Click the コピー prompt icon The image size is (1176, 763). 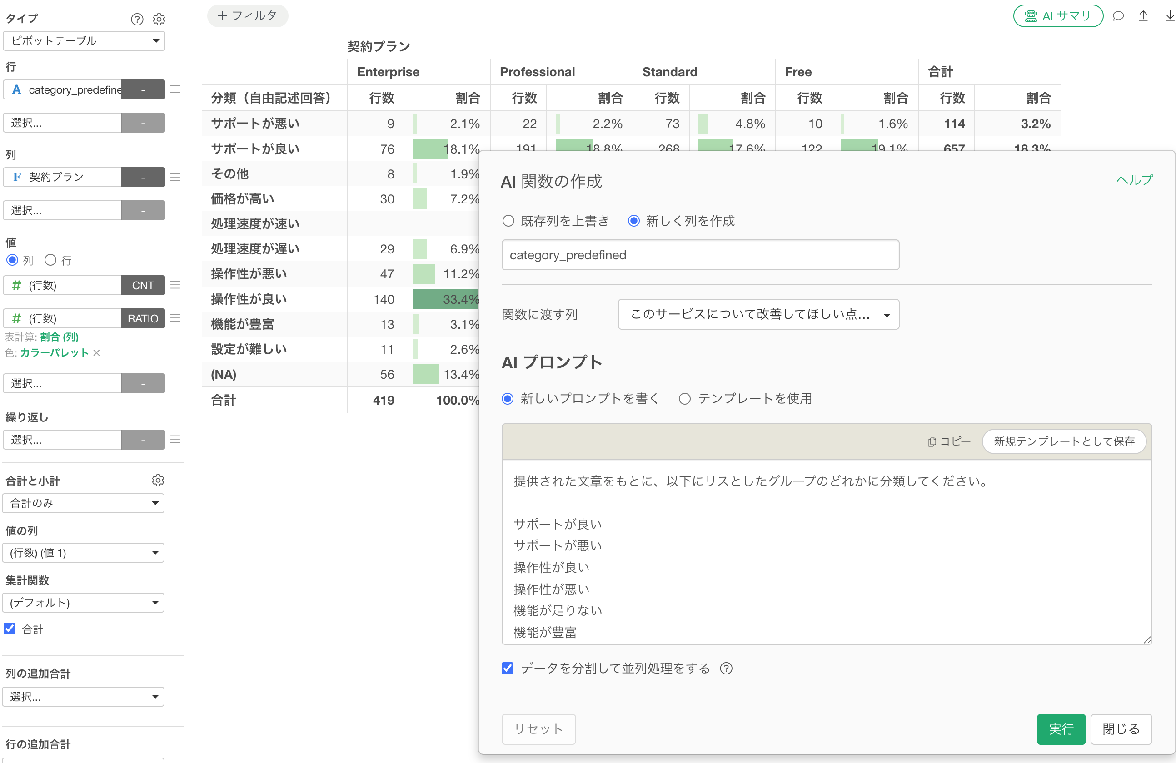click(949, 441)
